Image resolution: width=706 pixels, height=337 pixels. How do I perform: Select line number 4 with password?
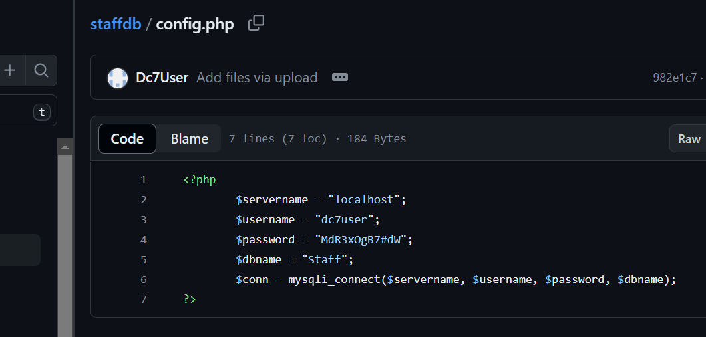click(x=143, y=239)
